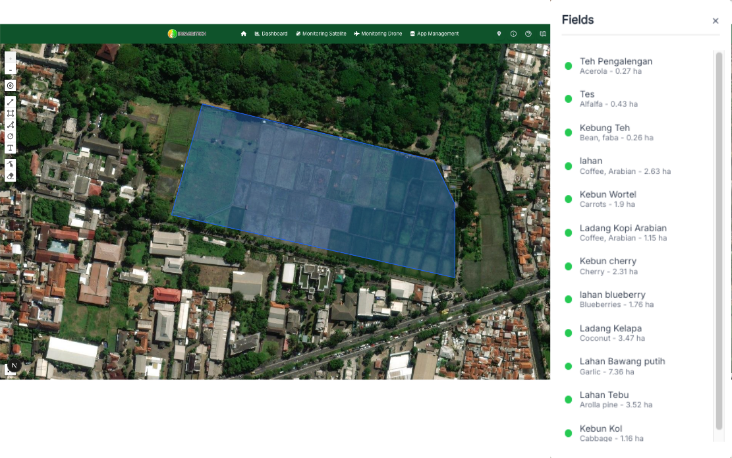Select the draw polygon tool
Viewport: 732px width, 458px height.
click(x=10, y=125)
